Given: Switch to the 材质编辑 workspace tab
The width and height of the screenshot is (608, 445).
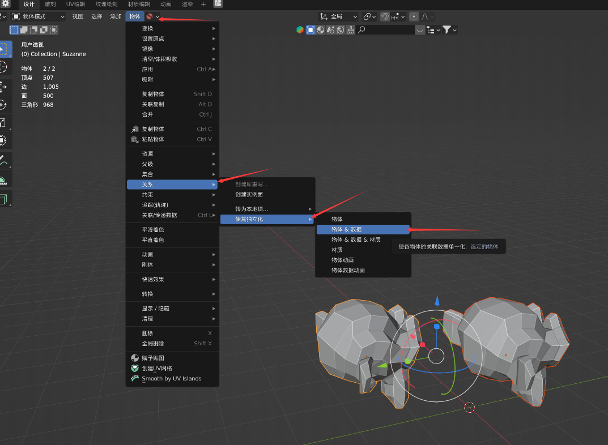Looking at the screenshot, I should pos(139,5).
